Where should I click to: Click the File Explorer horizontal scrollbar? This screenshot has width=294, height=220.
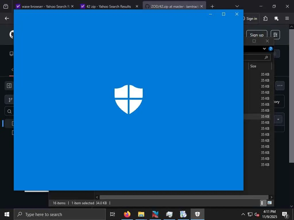pyautogui.click(x=184, y=197)
